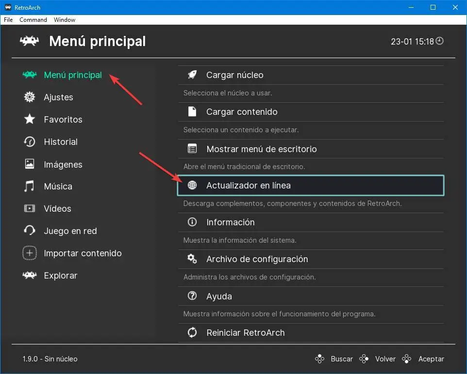Select the Menú principal sidebar icon
The image size is (467, 374).
pyautogui.click(x=30, y=75)
